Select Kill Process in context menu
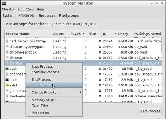Image resolution: width=166 pixels, height=119 pixels. coord(54,85)
